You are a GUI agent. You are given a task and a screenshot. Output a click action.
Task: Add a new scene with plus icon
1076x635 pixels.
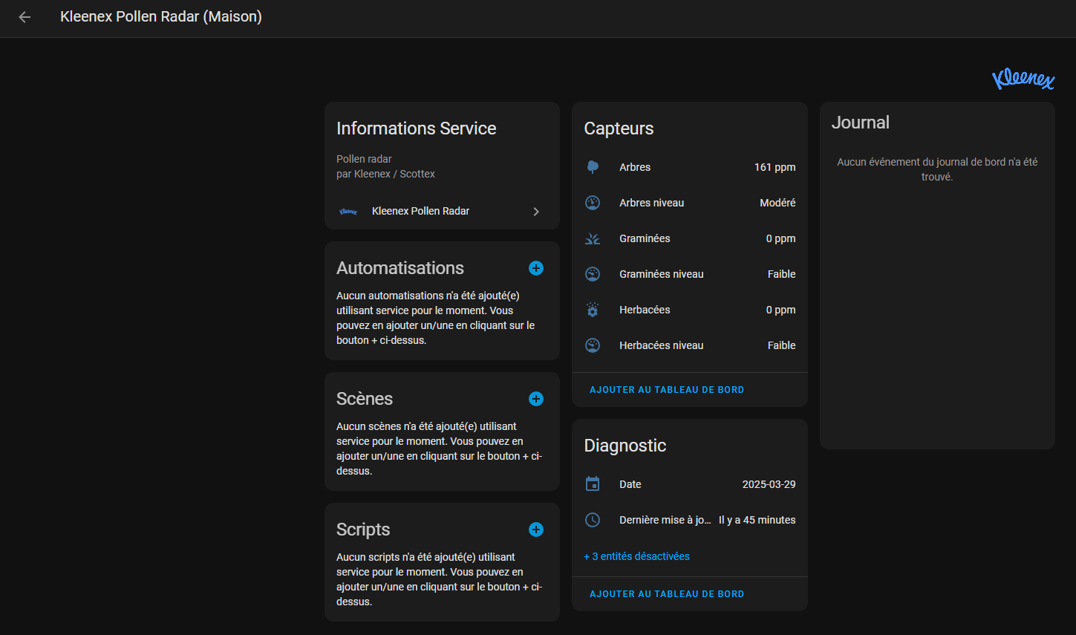pos(536,399)
